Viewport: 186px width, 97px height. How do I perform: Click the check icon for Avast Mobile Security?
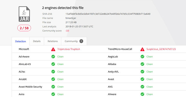pos(53,87)
